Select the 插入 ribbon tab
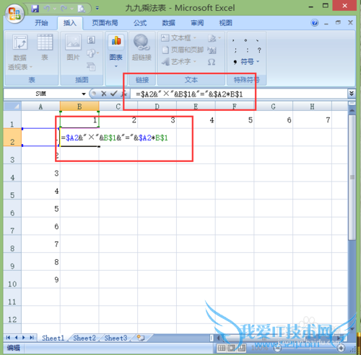This screenshot has height=355, width=361. coord(70,23)
